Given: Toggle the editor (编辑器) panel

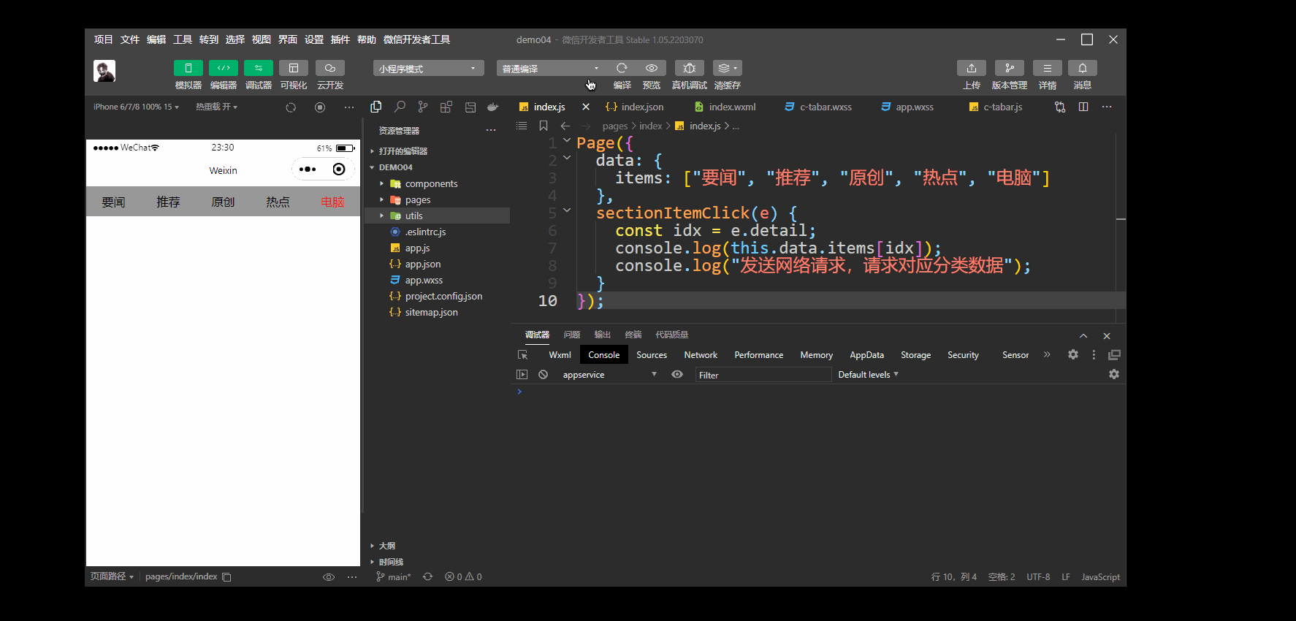Looking at the screenshot, I should 223,68.
